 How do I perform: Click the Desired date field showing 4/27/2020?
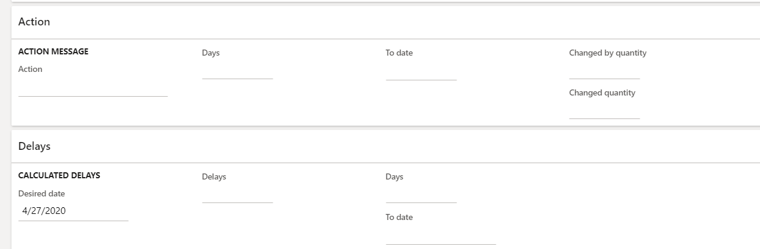(x=73, y=212)
